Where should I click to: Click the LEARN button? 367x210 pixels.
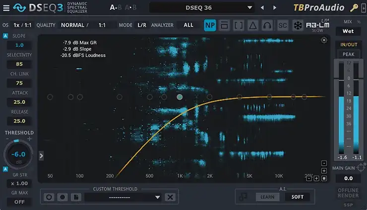pos(267,197)
